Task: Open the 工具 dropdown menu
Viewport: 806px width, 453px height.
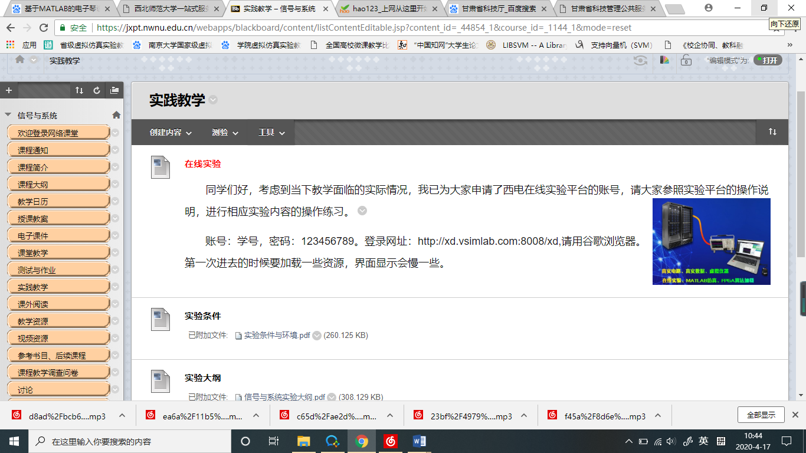Action: coord(271,133)
